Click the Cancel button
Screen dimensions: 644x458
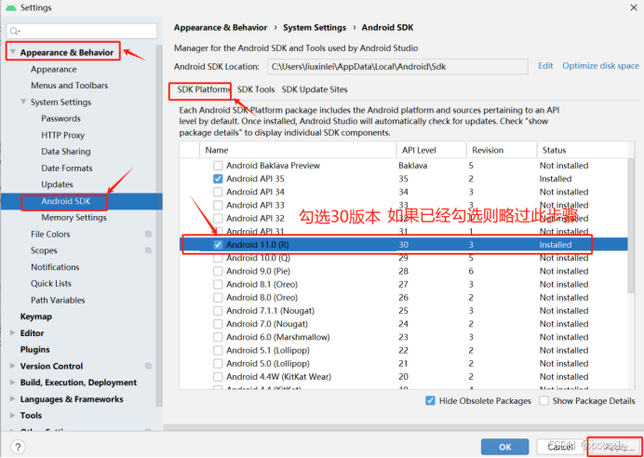(x=561, y=447)
